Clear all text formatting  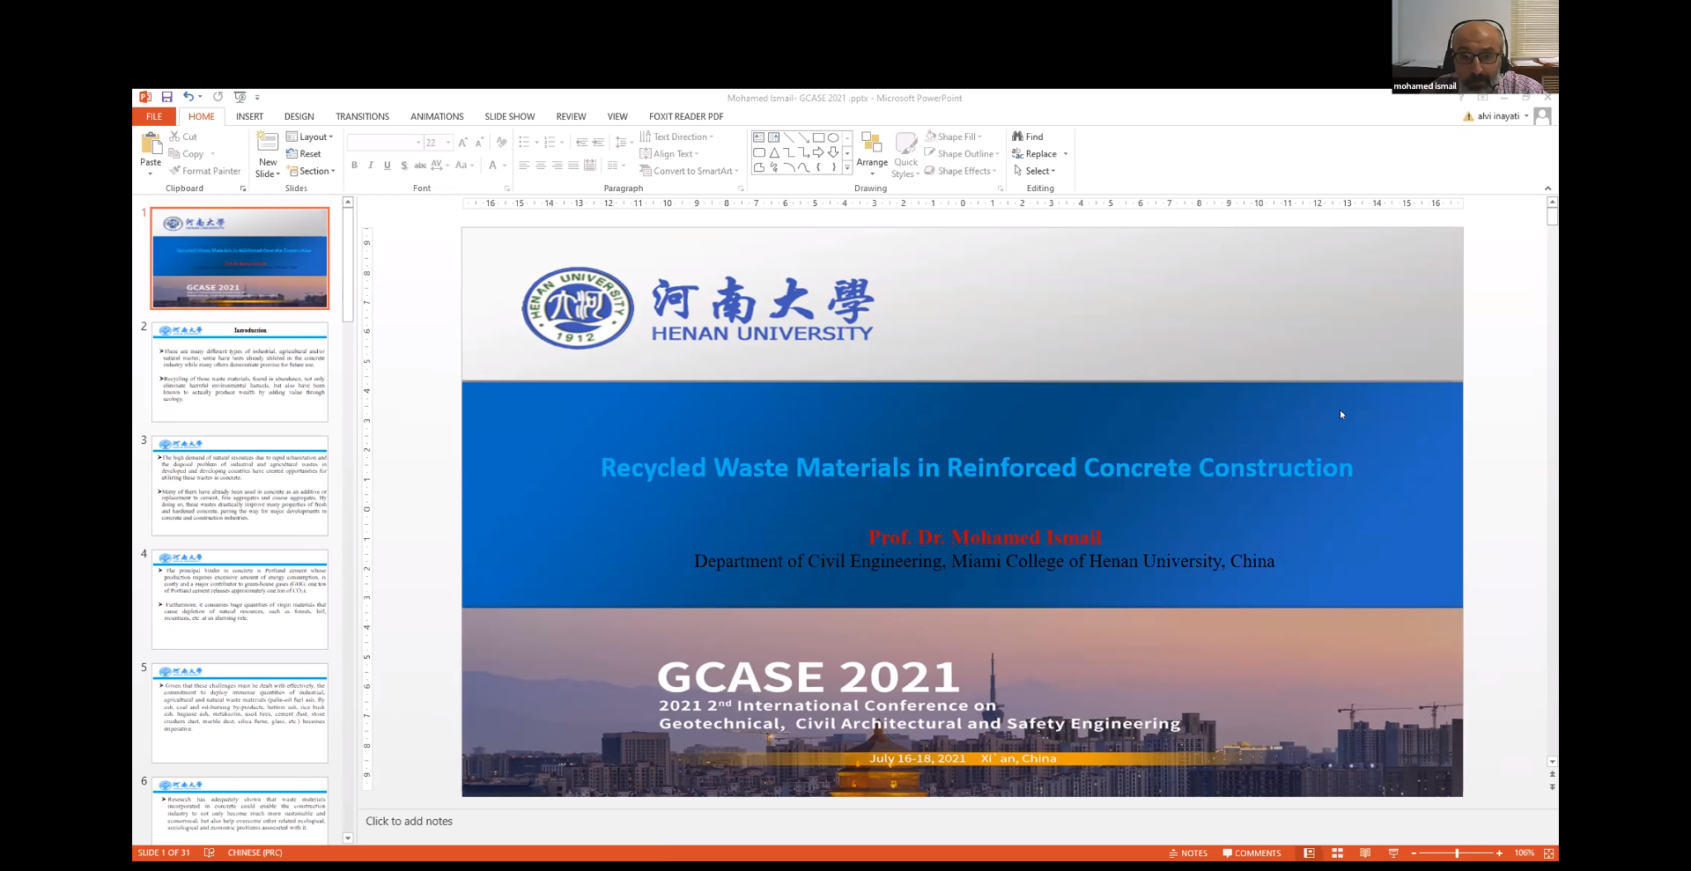[x=501, y=142]
